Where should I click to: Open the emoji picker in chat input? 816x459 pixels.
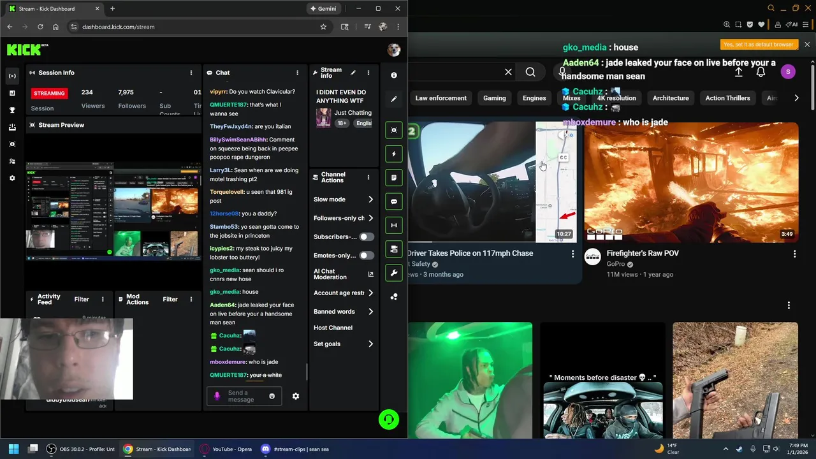pos(272,396)
